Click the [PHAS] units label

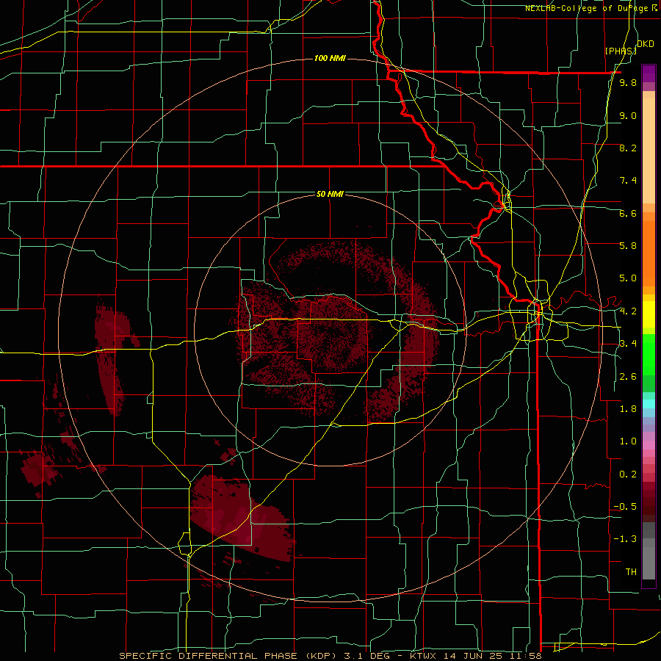click(x=621, y=51)
